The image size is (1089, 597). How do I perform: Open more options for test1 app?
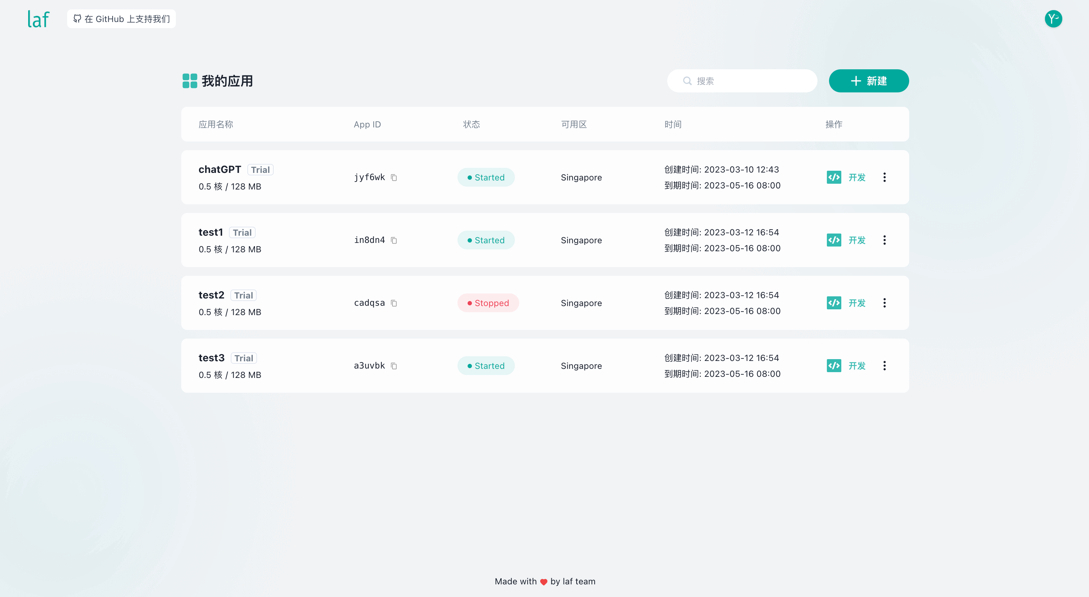pyautogui.click(x=884, y=240)
